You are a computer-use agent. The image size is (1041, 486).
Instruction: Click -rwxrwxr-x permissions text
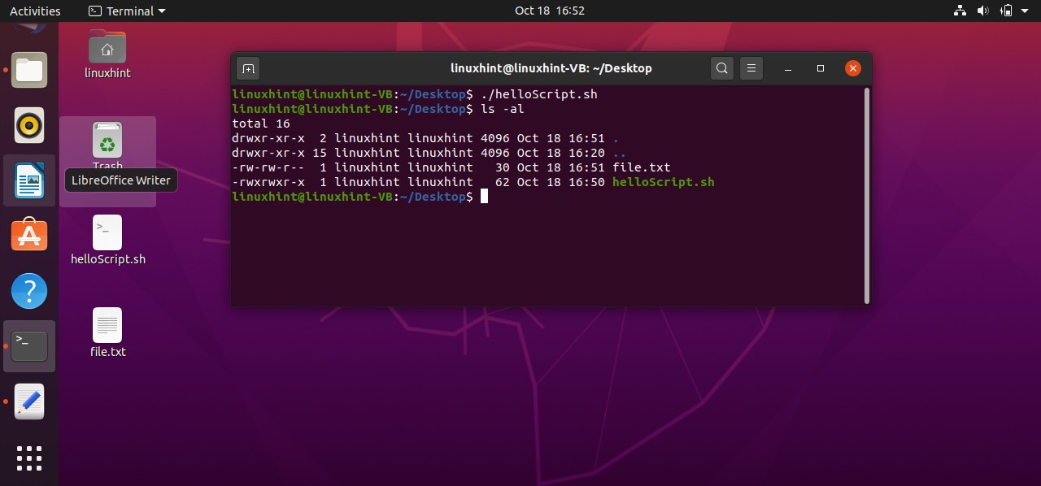[x=268, y=182]
